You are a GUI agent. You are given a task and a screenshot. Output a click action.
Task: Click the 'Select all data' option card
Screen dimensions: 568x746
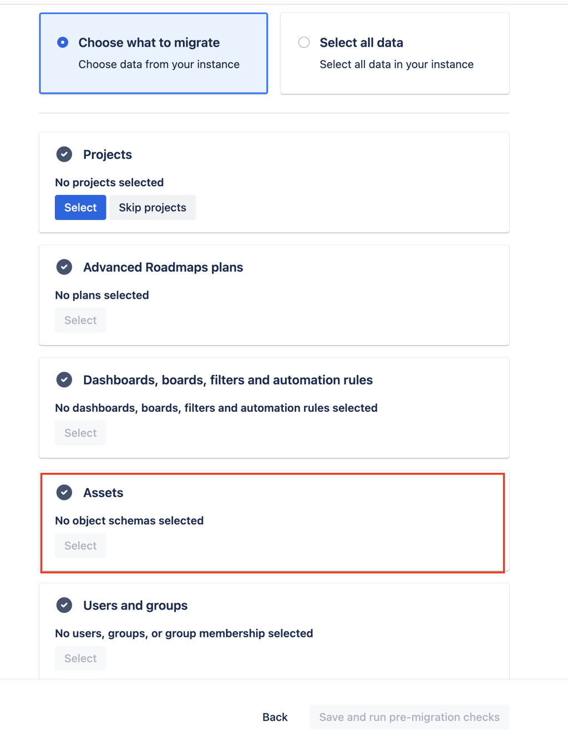[395, 53]
